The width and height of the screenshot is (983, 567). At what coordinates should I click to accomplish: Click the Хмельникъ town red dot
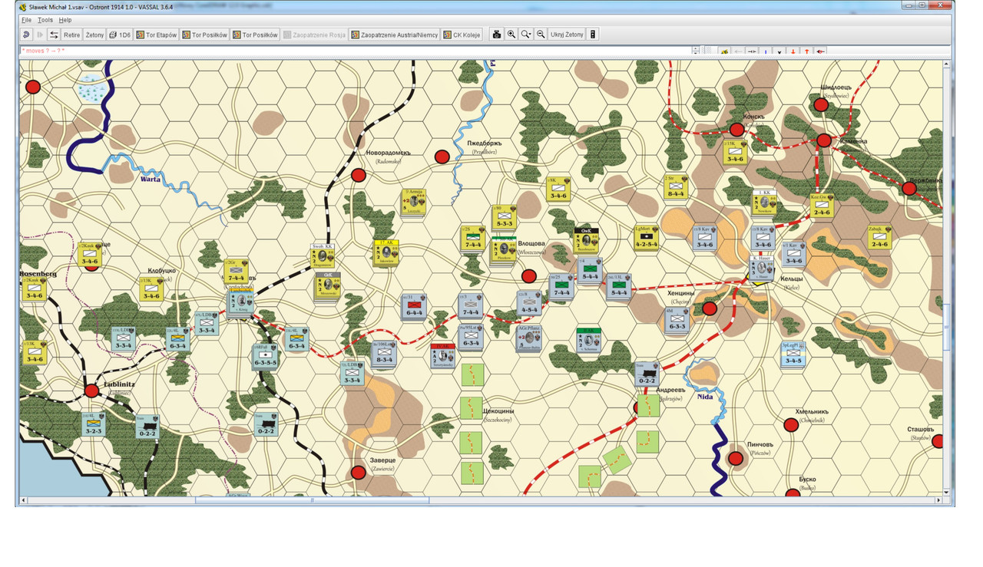[792, 425]
